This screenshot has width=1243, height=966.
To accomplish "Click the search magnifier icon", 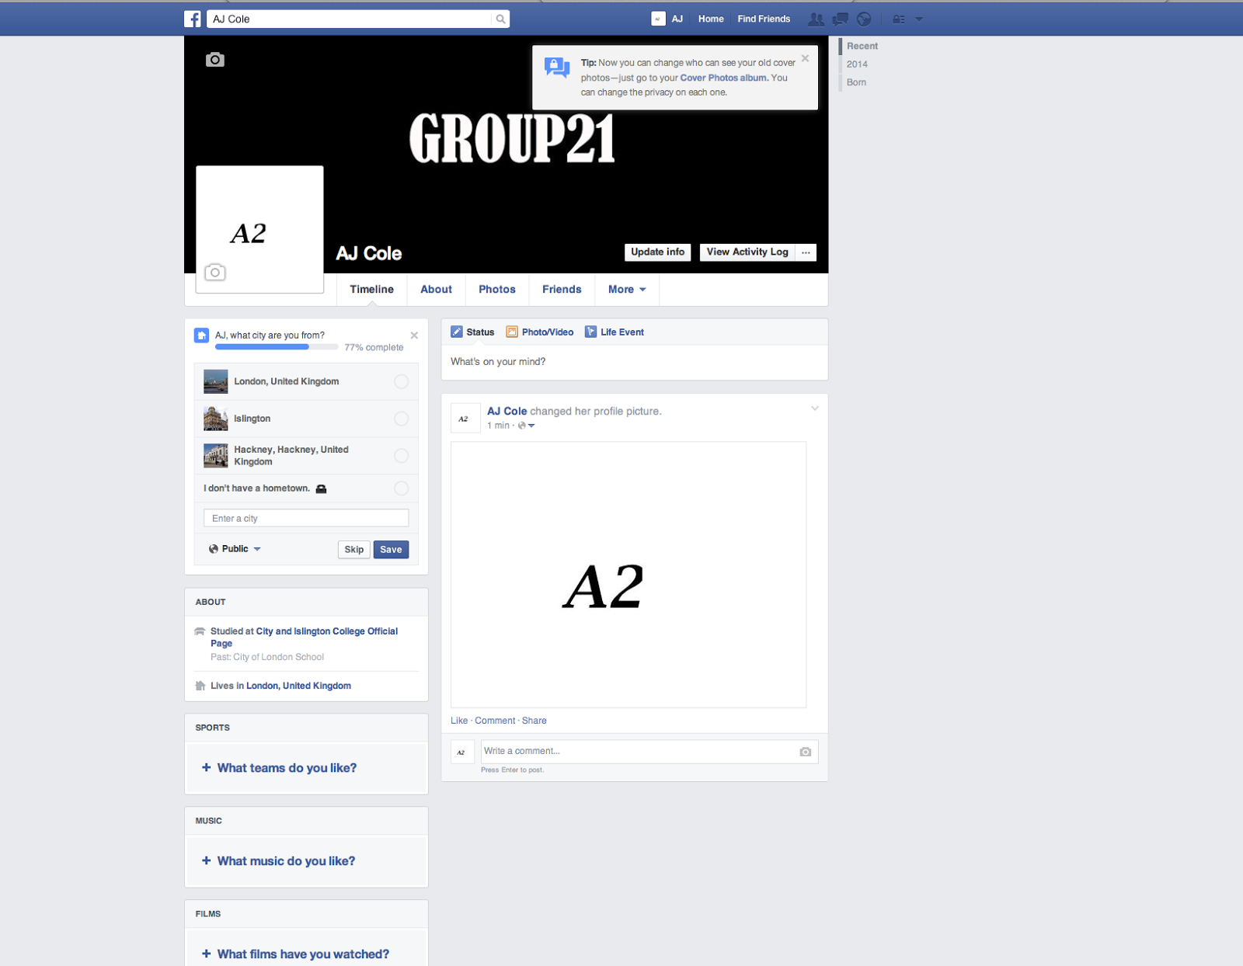I will click(x=500, y=19).
